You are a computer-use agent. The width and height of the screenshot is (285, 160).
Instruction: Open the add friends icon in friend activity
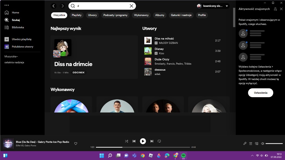(x=275, y=9)
